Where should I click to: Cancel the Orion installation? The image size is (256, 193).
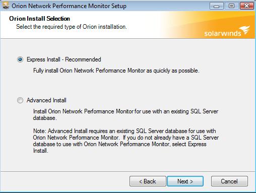click(229, 181)
